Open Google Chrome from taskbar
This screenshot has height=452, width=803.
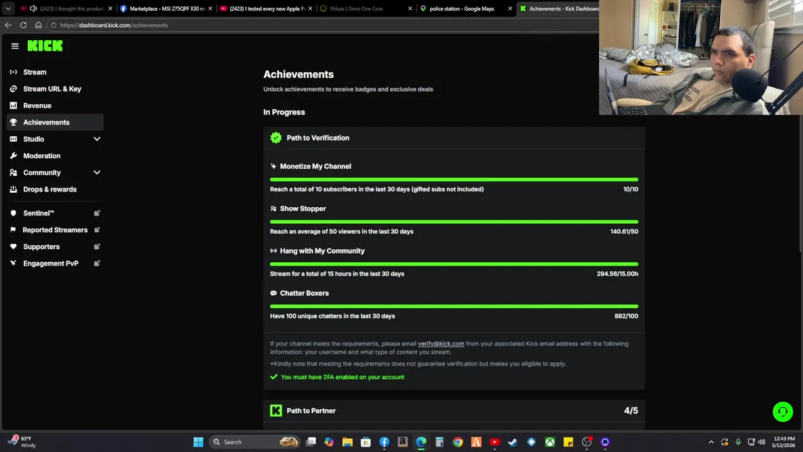tap(458, 442)
